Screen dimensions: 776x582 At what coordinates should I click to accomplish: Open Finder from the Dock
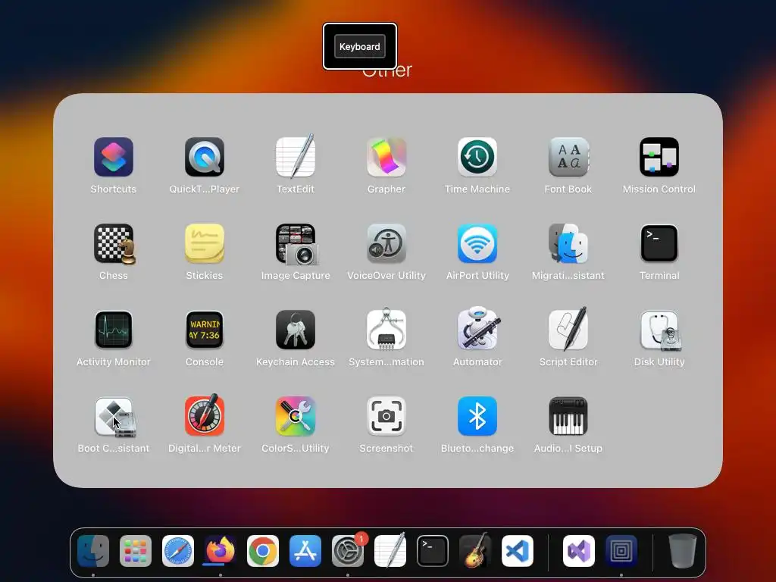[x=93, y=551]
